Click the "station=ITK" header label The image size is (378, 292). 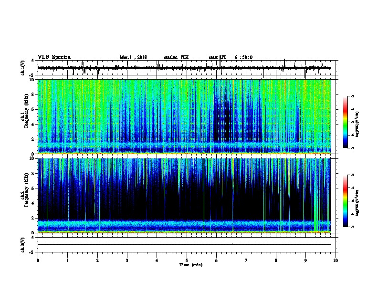pyautogui.click(x=176, y=57)
